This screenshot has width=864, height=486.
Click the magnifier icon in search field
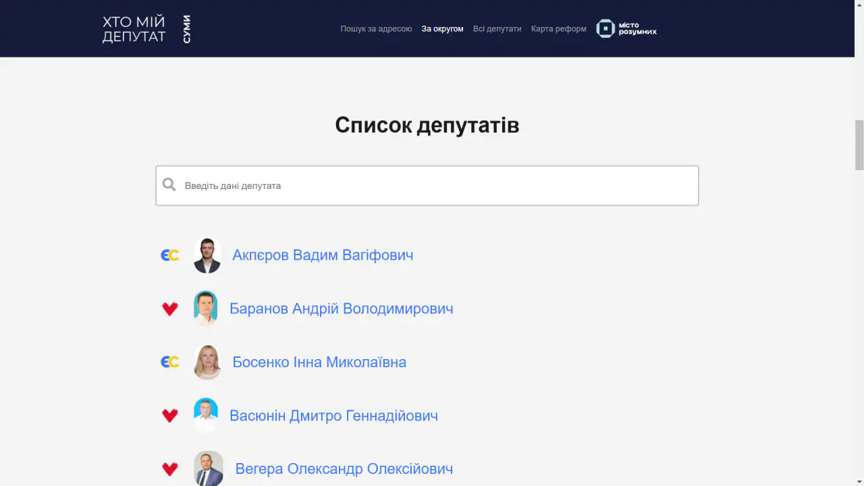pyautogui.click(x=169, y=185)
